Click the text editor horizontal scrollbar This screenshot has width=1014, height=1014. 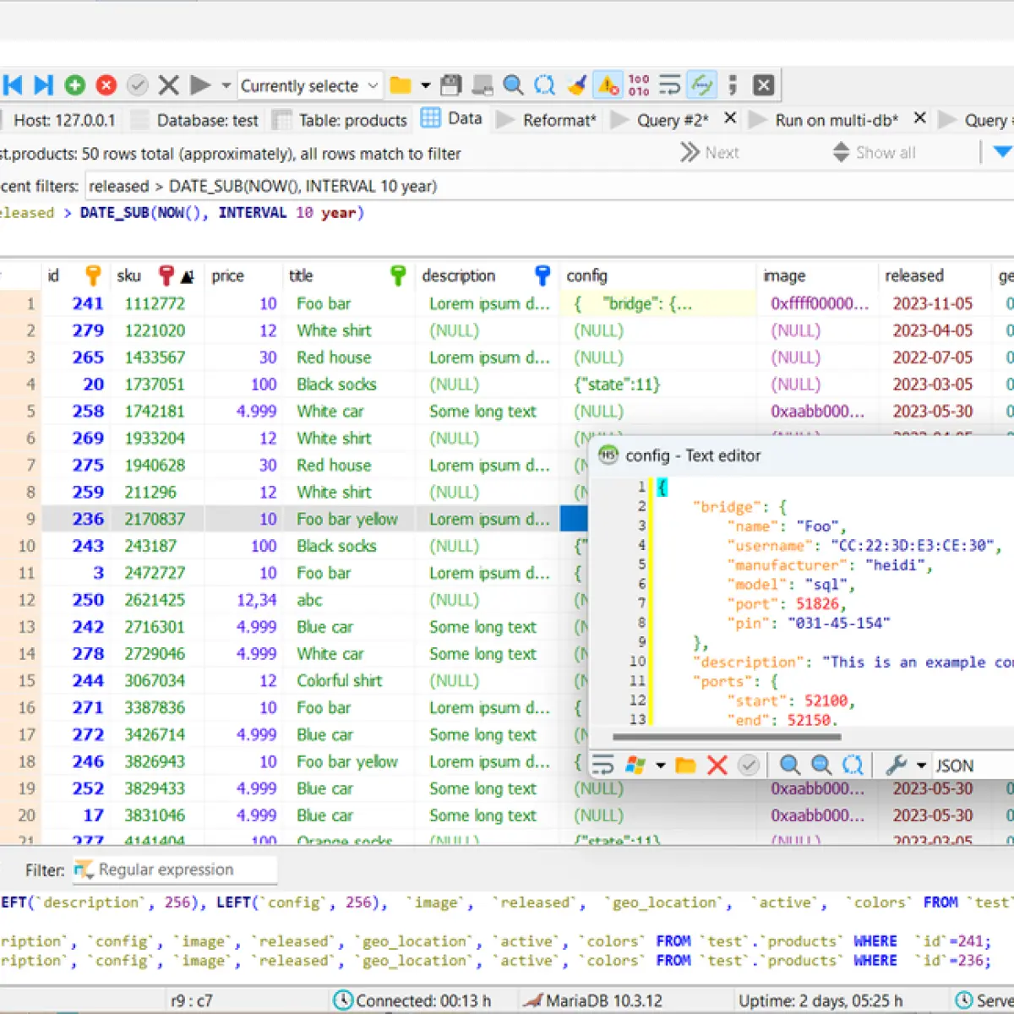(x=727, y=737)
